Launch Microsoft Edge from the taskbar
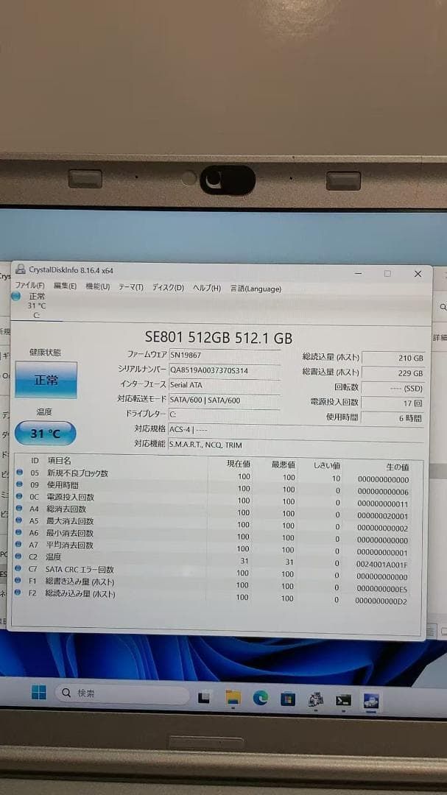447x795 pixels. click(x=261, y=698)
